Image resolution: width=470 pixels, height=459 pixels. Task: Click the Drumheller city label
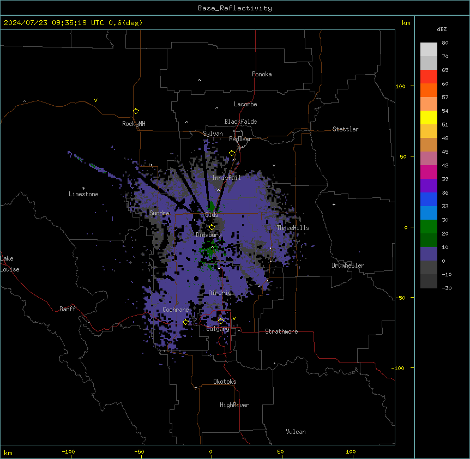click(348, 265)
